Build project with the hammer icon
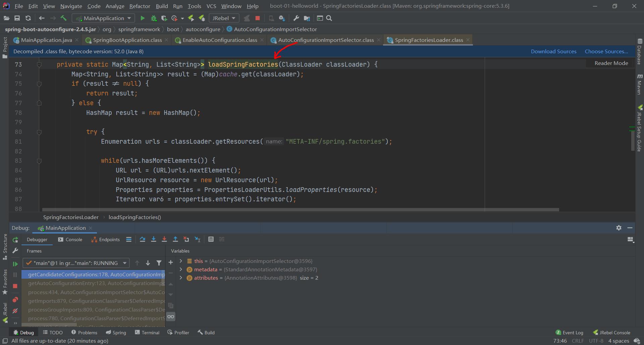The width and height of the screenshot is (644, 345). coord(64,18)
